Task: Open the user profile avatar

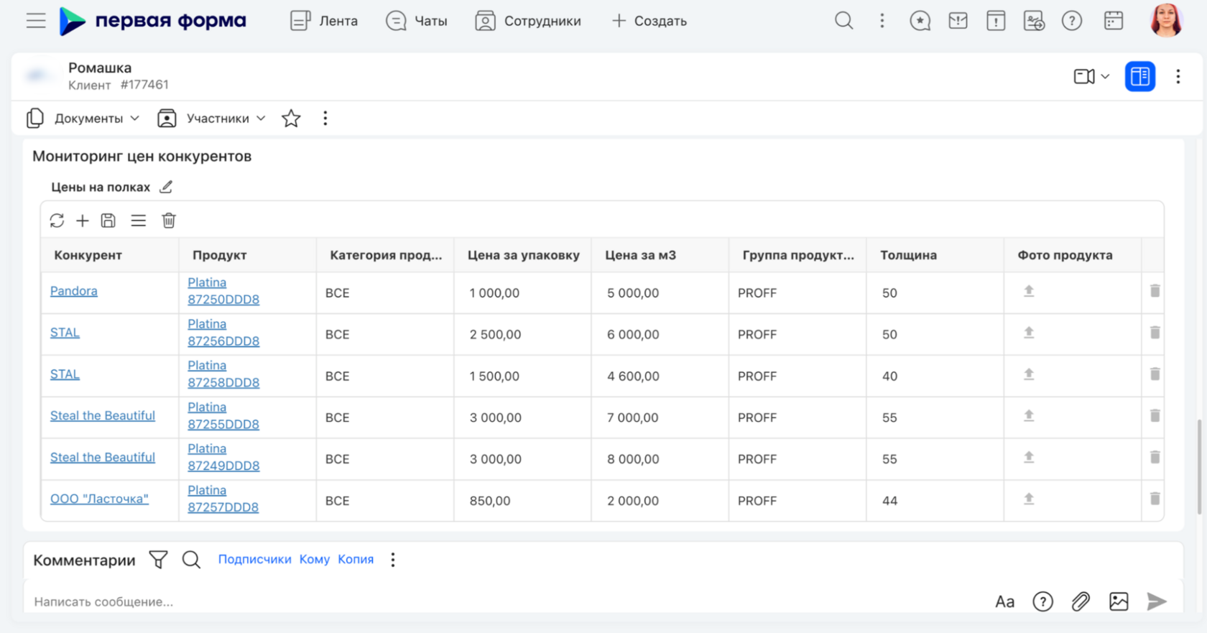Action: 1166,20
